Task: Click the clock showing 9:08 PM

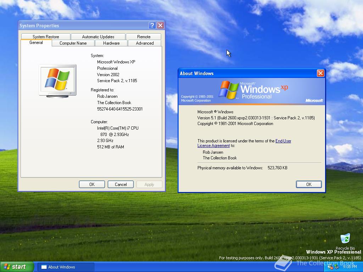Action: pos(349,267)
